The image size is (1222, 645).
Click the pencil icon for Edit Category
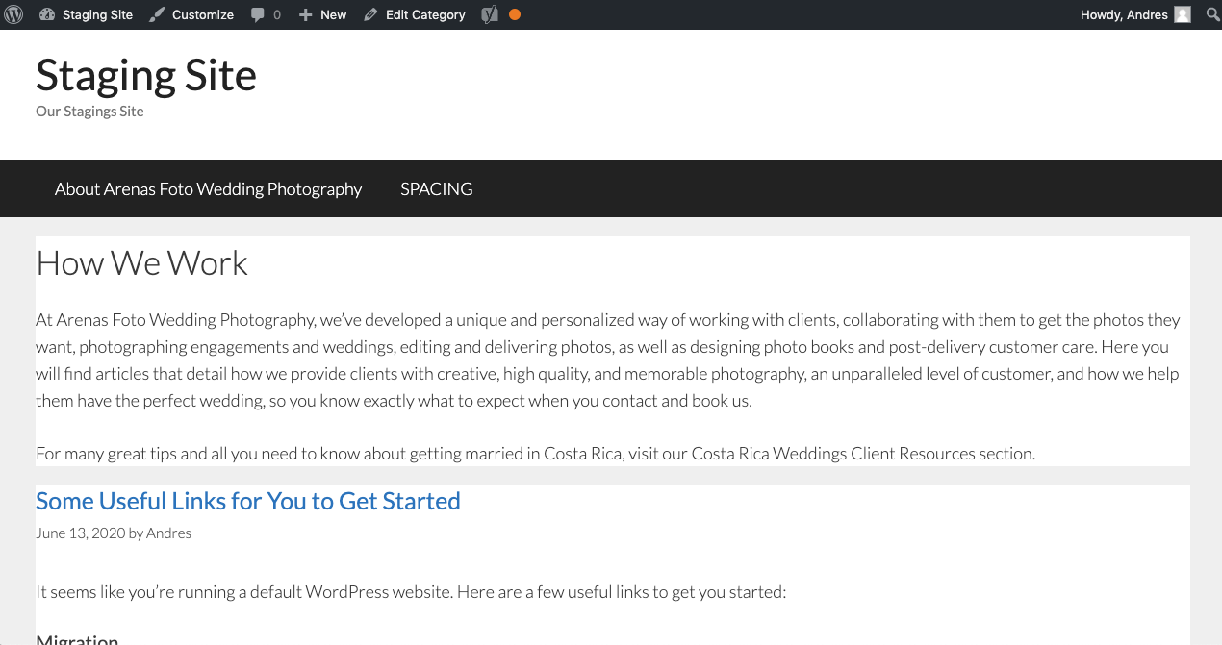click(370, 14)
